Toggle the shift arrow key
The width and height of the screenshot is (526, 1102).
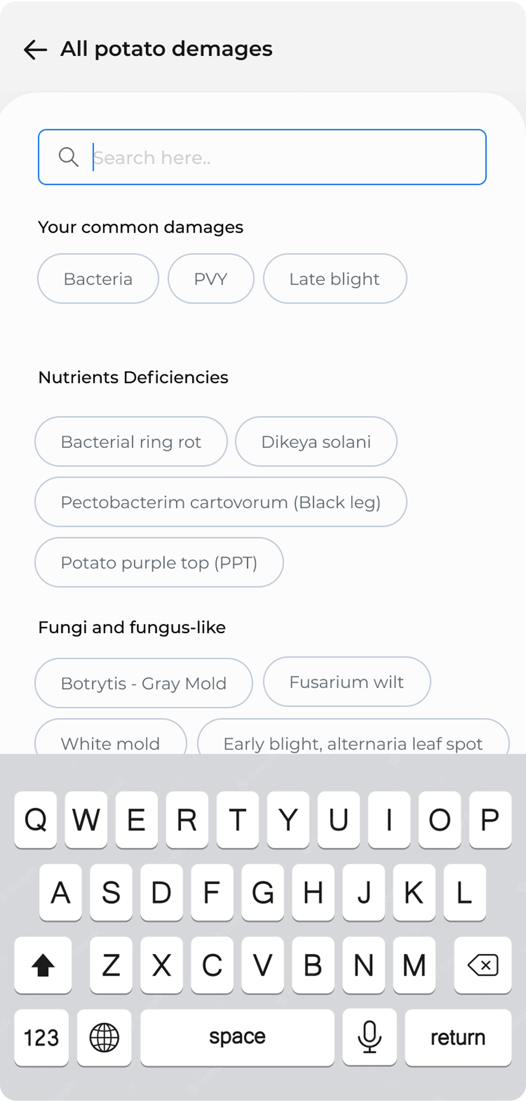point(43,965)
